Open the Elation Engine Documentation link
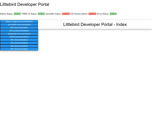This screenshot has height=114, width=152. pyautogui.click(x=19, y=21)
